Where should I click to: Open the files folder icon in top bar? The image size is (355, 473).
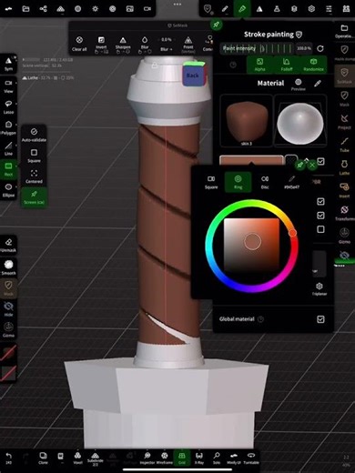pos(25,8)
